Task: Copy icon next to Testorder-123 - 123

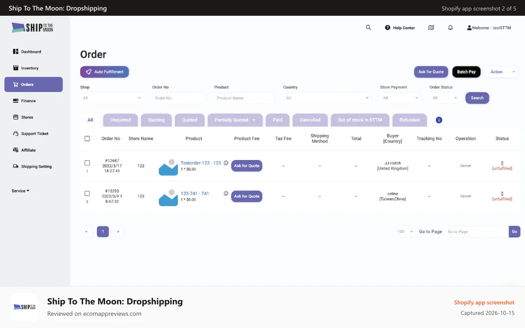Action: pos(226,163)
